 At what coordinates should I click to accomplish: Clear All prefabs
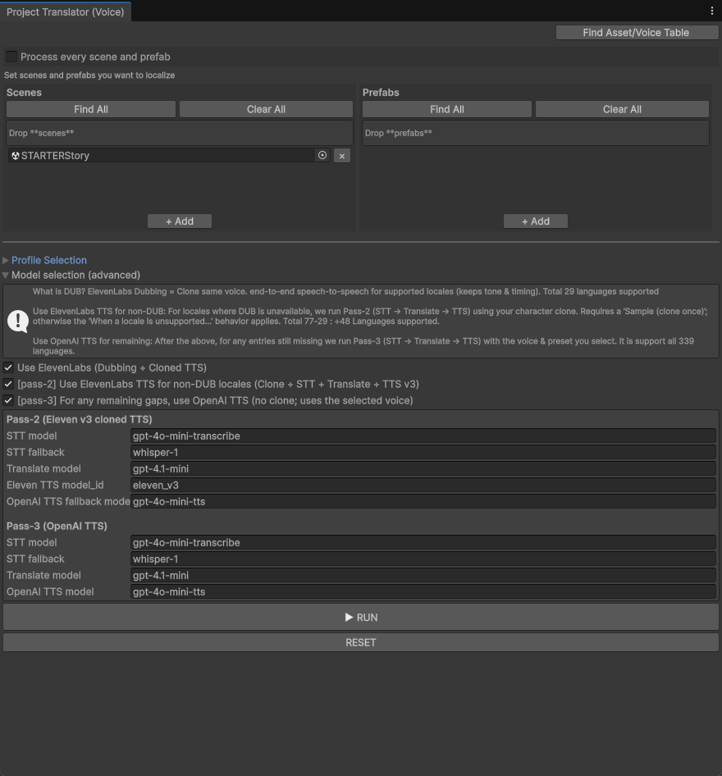(621, 109)
